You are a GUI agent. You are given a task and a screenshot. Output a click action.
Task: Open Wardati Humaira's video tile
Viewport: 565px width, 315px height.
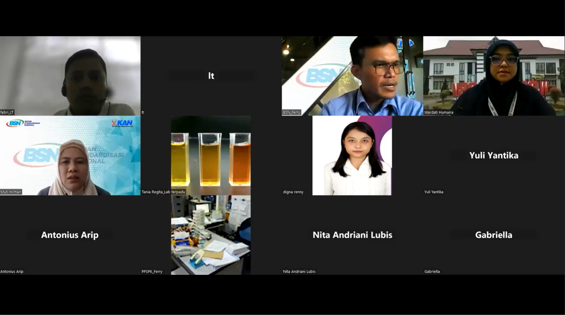tap(494, 76)
